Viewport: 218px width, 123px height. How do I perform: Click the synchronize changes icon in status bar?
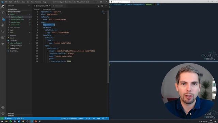[15, 119]
